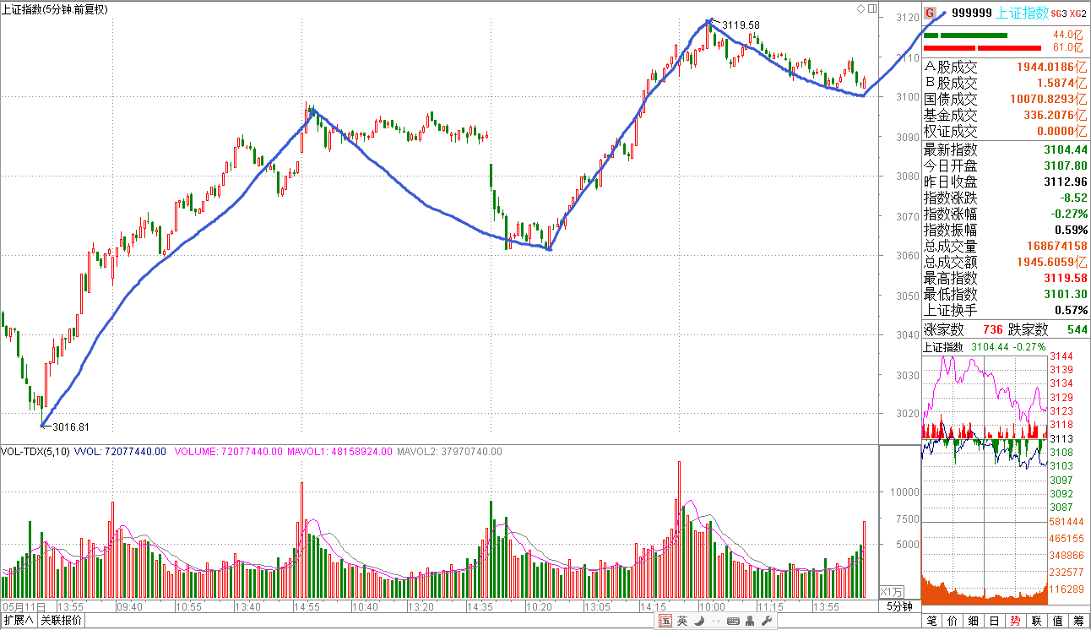The width and height of the screenshot is (1091, 630).
Task: Switch input language with 英 toggle
Action: [681, 622]
